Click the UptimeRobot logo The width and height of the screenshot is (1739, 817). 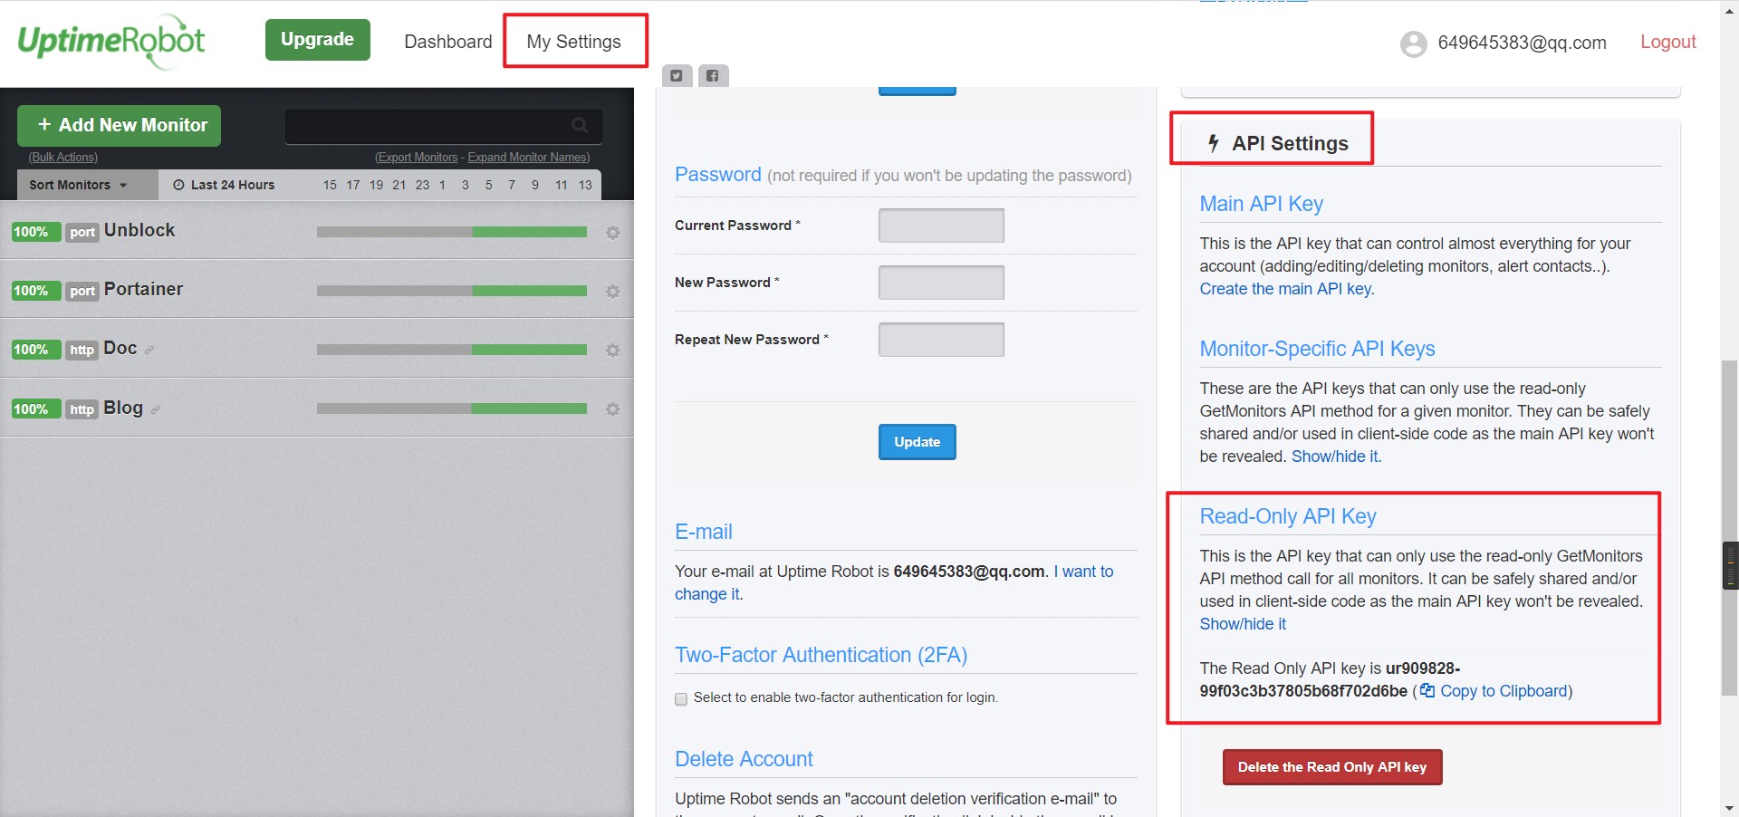tap(111, 42)
